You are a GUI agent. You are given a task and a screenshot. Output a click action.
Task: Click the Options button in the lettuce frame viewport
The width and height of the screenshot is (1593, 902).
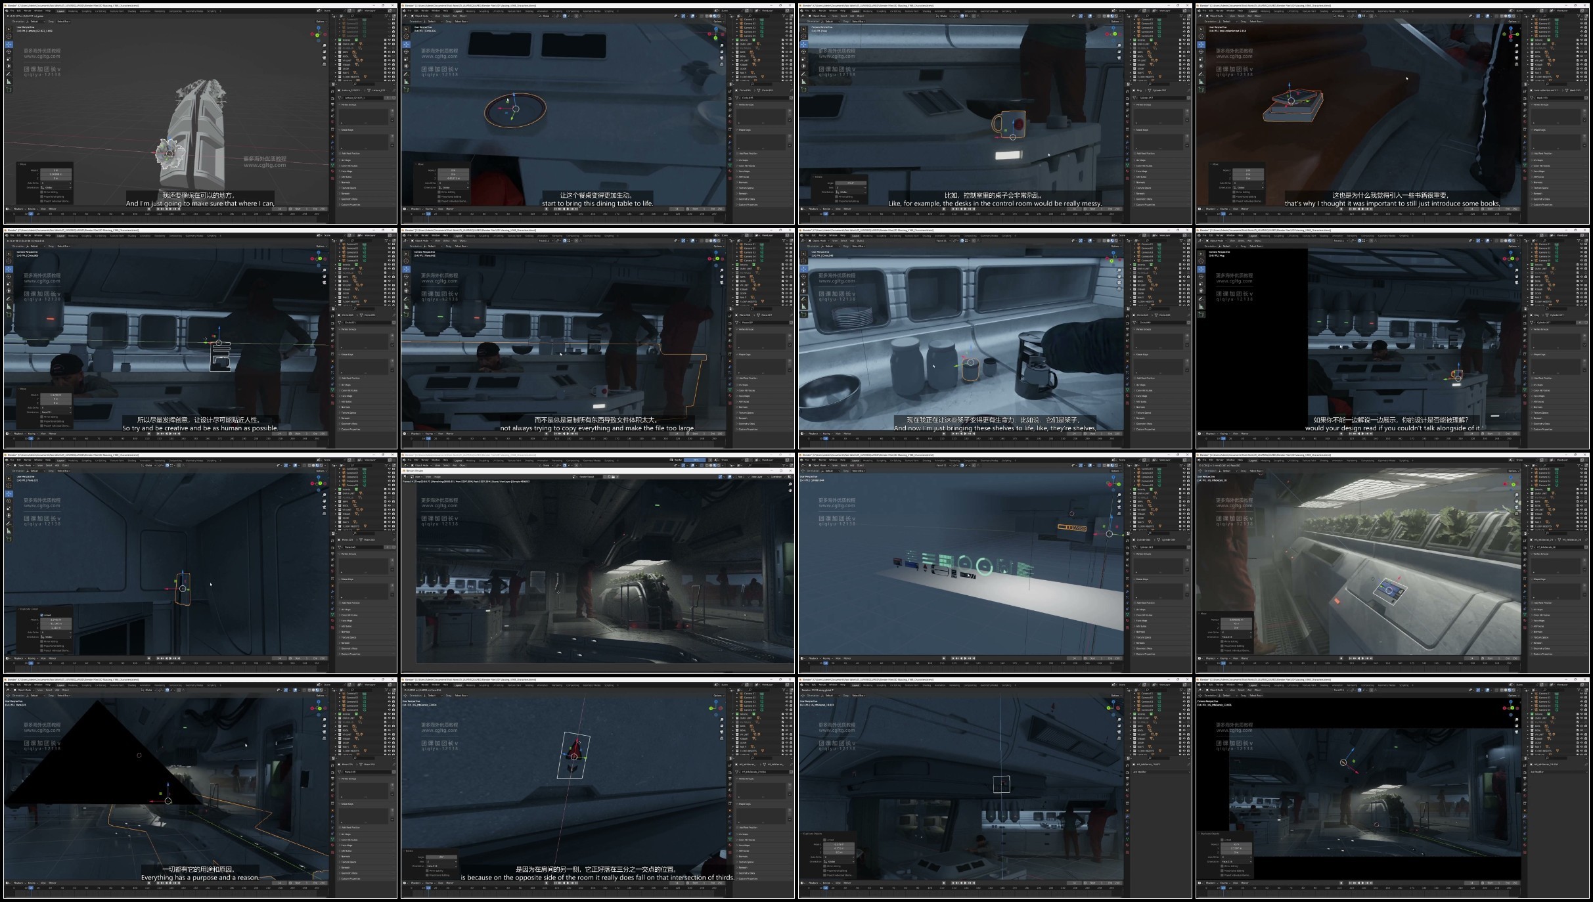coord(321,21)
